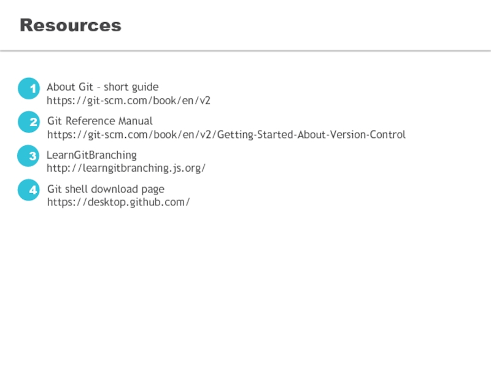Select the "Git shell download page" title
Image resolution: width=491 pixels, height=368 pixels.
(x=106, y=190)
